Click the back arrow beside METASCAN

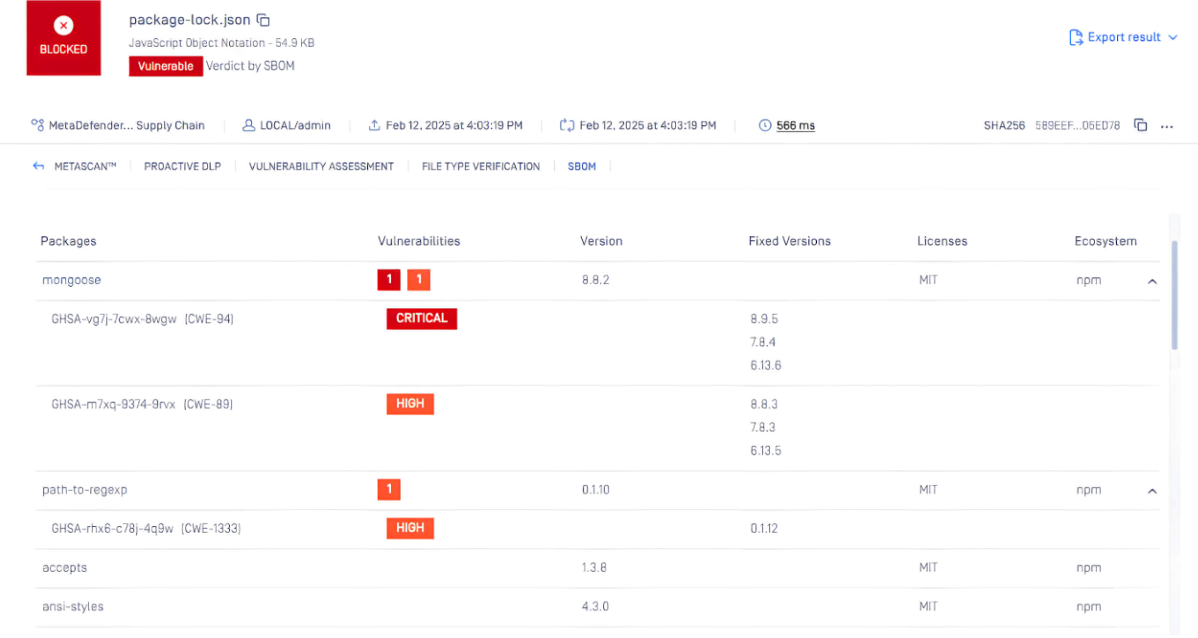[x=38, y=166]
